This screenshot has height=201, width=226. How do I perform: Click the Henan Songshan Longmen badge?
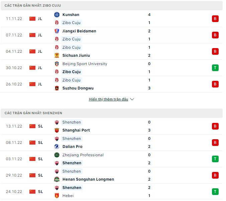56,179
